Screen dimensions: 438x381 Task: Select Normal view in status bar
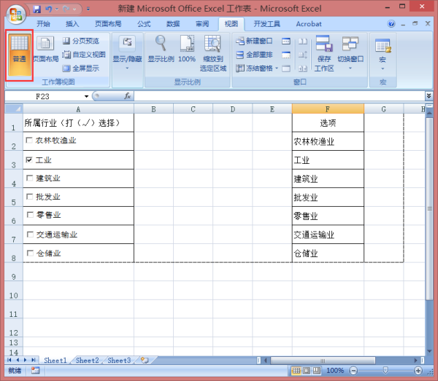296,370
